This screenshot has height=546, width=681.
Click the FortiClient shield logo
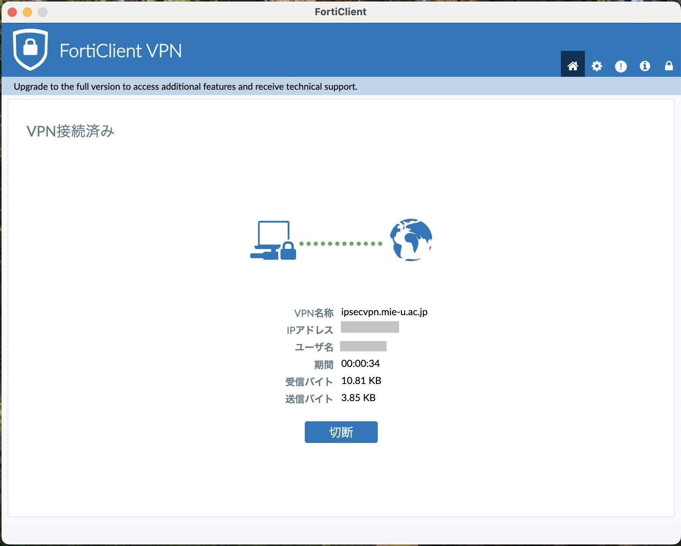pos(30,50)
